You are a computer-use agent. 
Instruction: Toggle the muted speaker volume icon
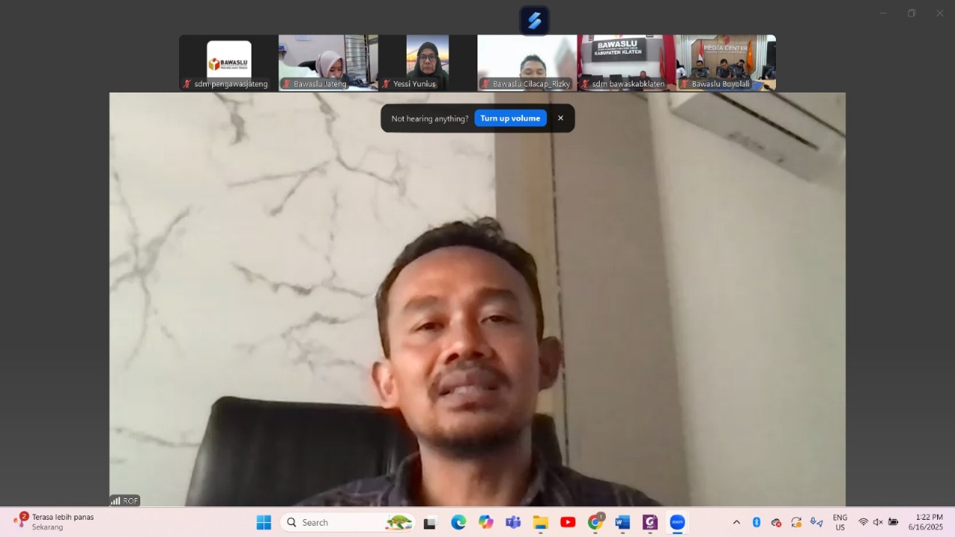click(878, 523)
